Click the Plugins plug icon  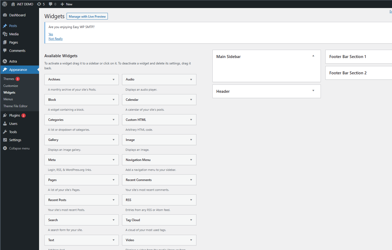point(5,116)
